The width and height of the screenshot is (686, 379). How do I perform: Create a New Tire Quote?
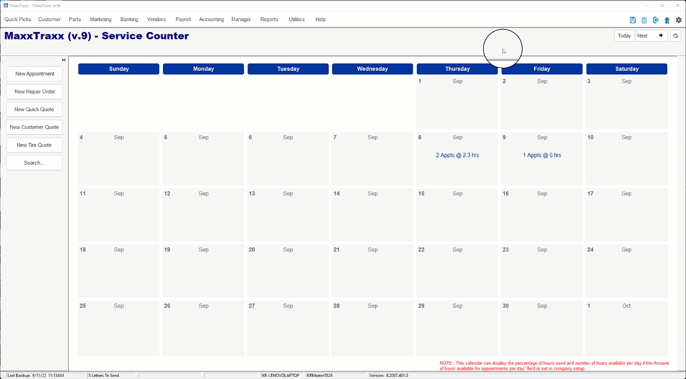point(34,145)
